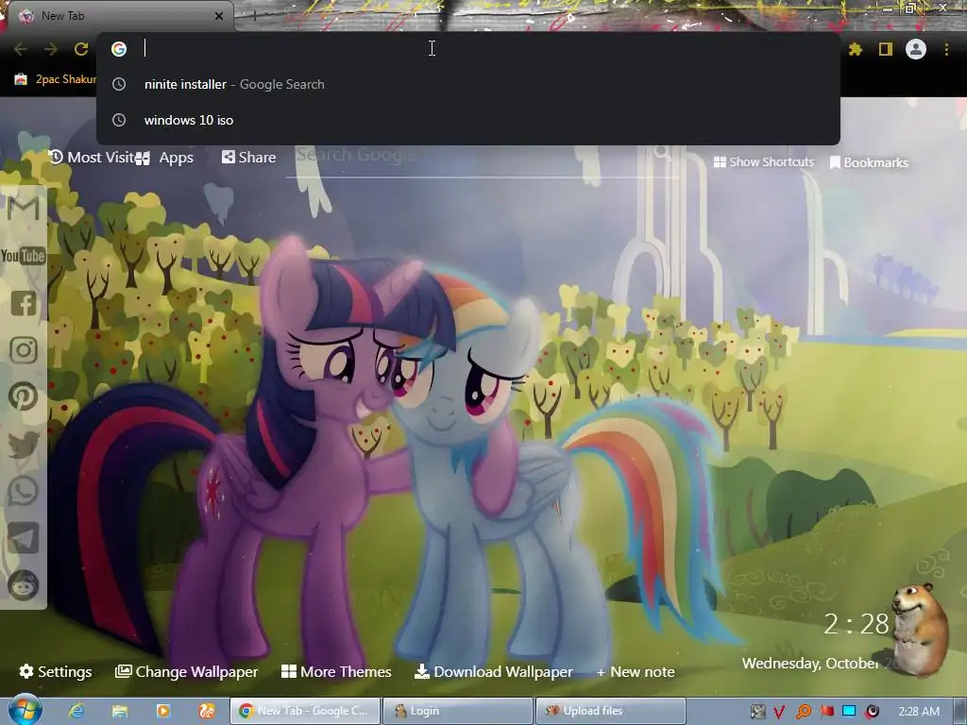The image size is (967, 725).
Task: Reload the page with the refresh icon
Action: [81, 49]
